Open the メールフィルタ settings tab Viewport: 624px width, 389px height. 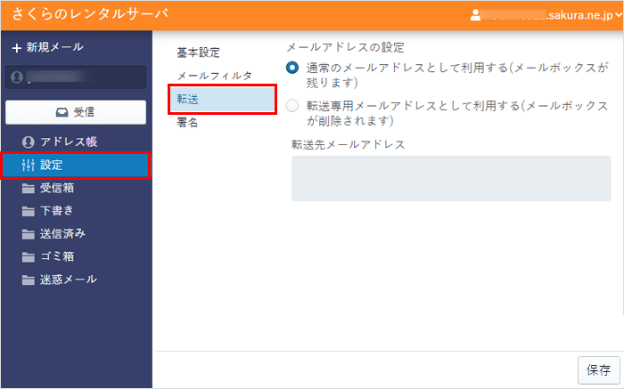tap(214, 77)
